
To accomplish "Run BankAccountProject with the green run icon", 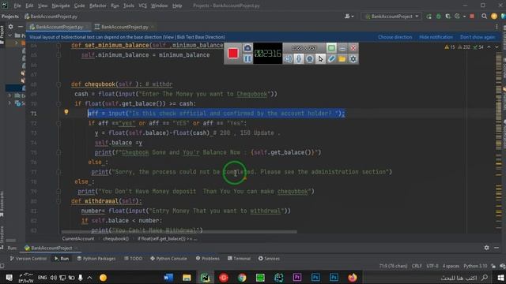I will [429, 17].
